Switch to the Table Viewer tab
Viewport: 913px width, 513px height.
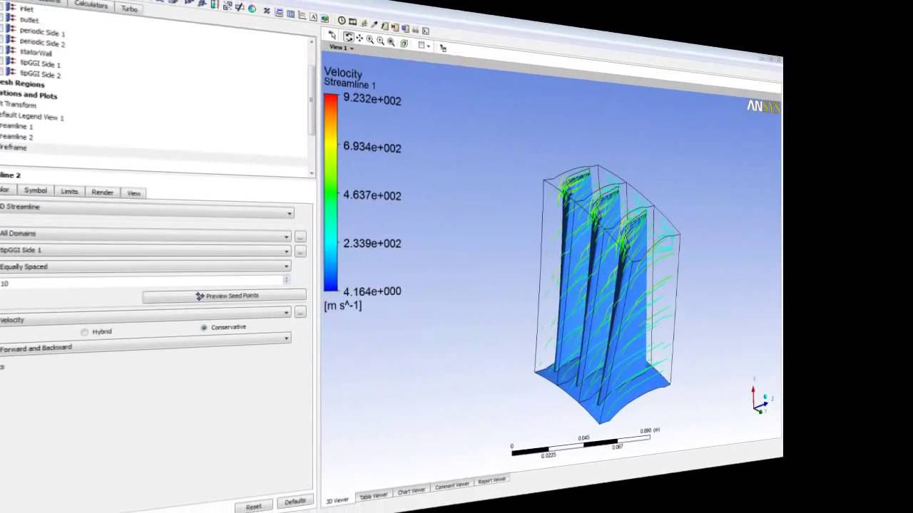click(374, 496)
